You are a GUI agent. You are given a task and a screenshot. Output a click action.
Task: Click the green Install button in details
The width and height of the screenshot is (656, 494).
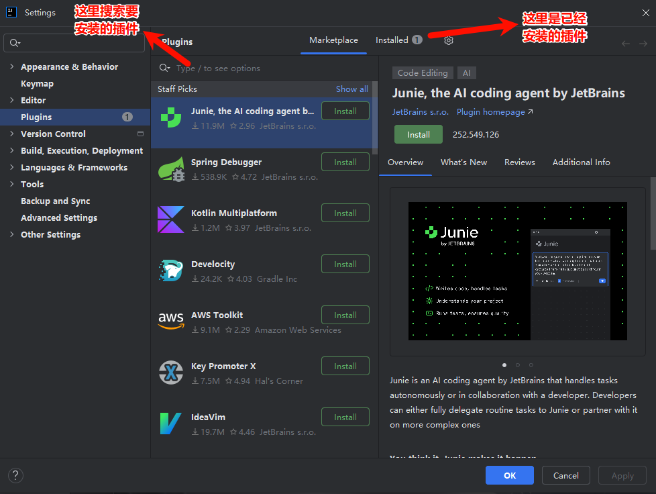(x=419, y=134)
